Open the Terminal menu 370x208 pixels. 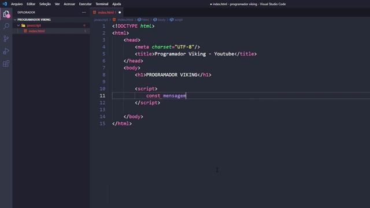(102, 4)
